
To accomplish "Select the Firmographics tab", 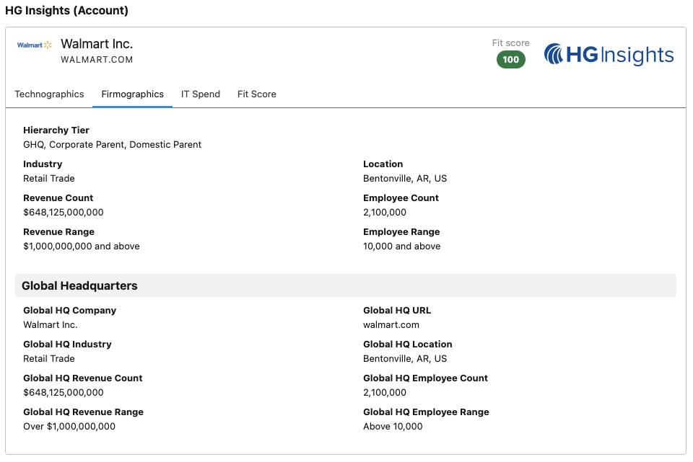I will tap(133, 94).
